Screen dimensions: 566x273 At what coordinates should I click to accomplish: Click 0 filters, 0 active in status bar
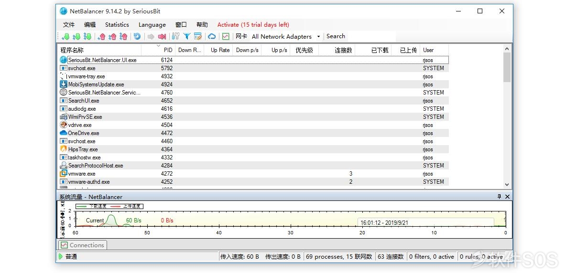(x=431, y=256)
